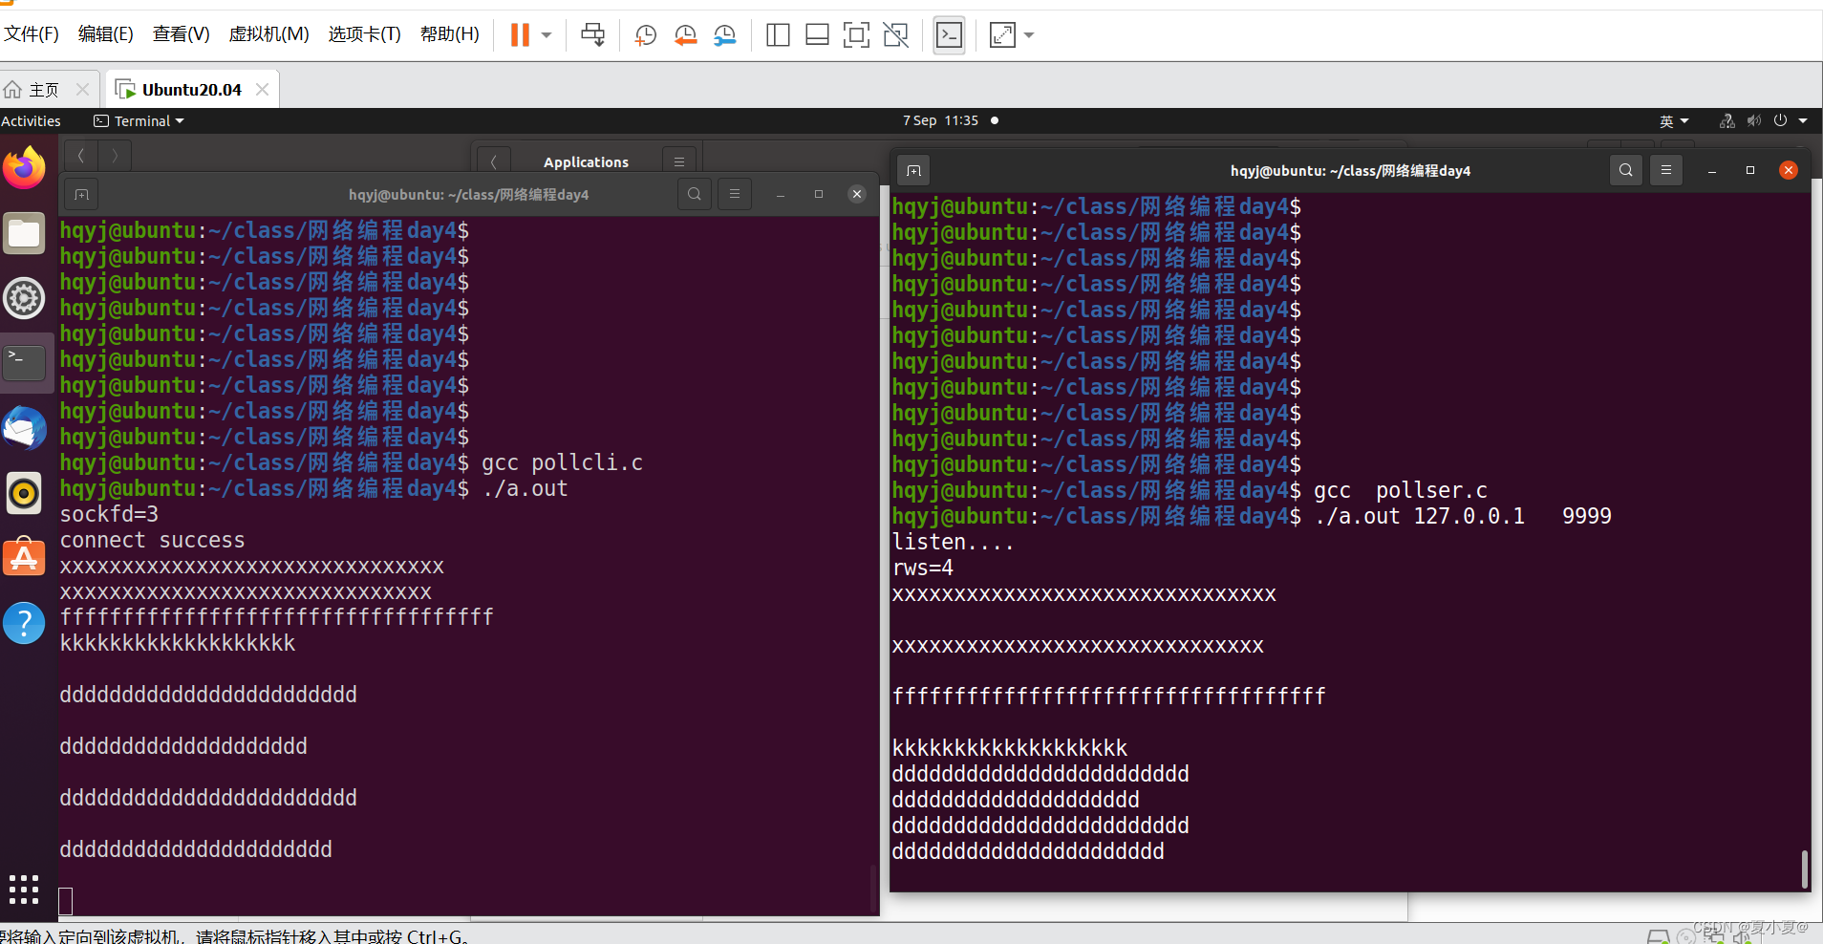Open Files from the dock

(25, 233)
